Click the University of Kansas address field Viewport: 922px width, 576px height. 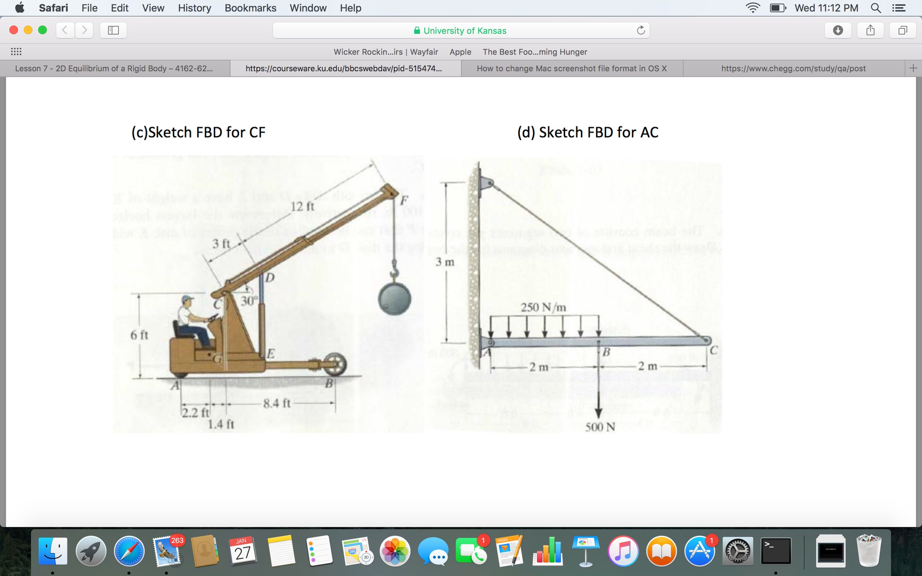pyautogui.click(x=460, y=31)
